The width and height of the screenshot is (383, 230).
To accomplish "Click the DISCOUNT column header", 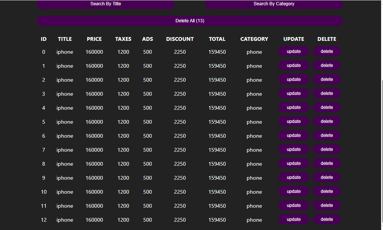I will coord(180,39).
